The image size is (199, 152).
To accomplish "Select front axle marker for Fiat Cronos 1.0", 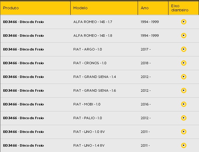I will coord(184,63).
